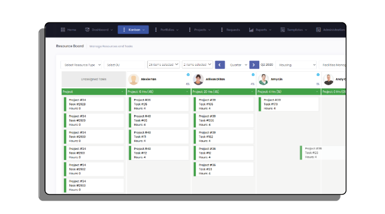Screen dimensions: 385x214
Task: Select Task #2933 card in Unassigned Tasks
Action: [x=94, y=186]
